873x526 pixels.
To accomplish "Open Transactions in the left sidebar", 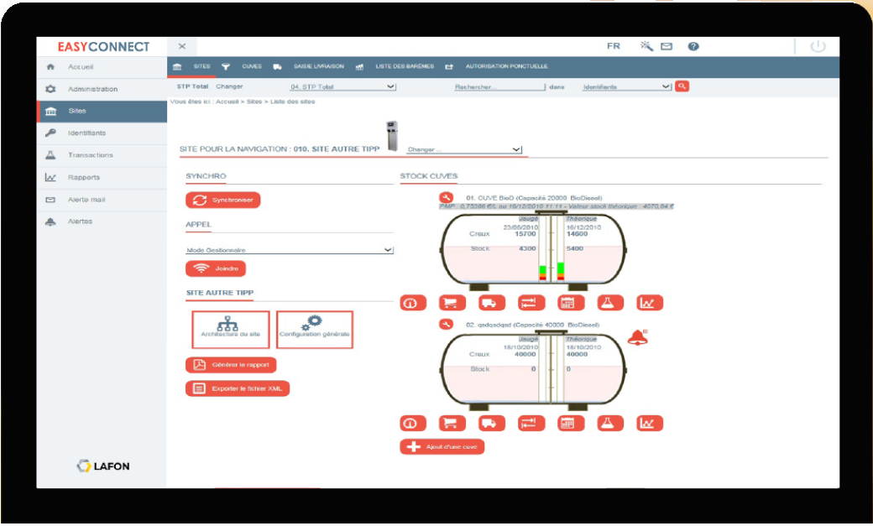I will [102, 155].
